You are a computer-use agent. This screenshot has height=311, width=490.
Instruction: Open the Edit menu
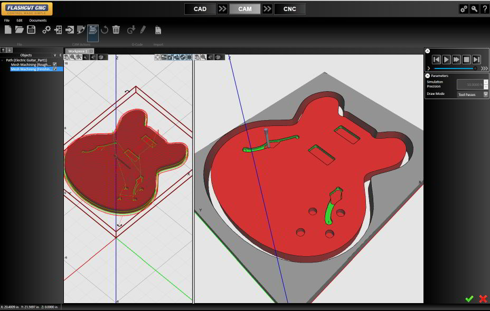pos(20,20)
